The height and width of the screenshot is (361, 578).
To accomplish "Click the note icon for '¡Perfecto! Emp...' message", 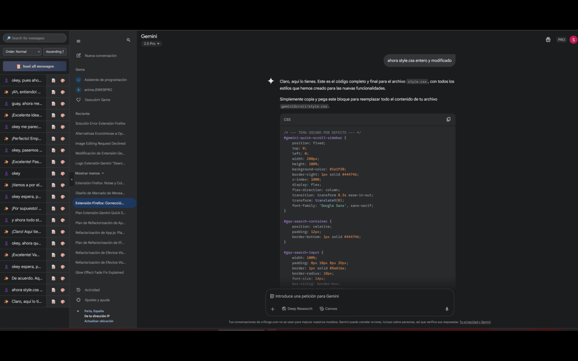I will [x=53, y=139].
